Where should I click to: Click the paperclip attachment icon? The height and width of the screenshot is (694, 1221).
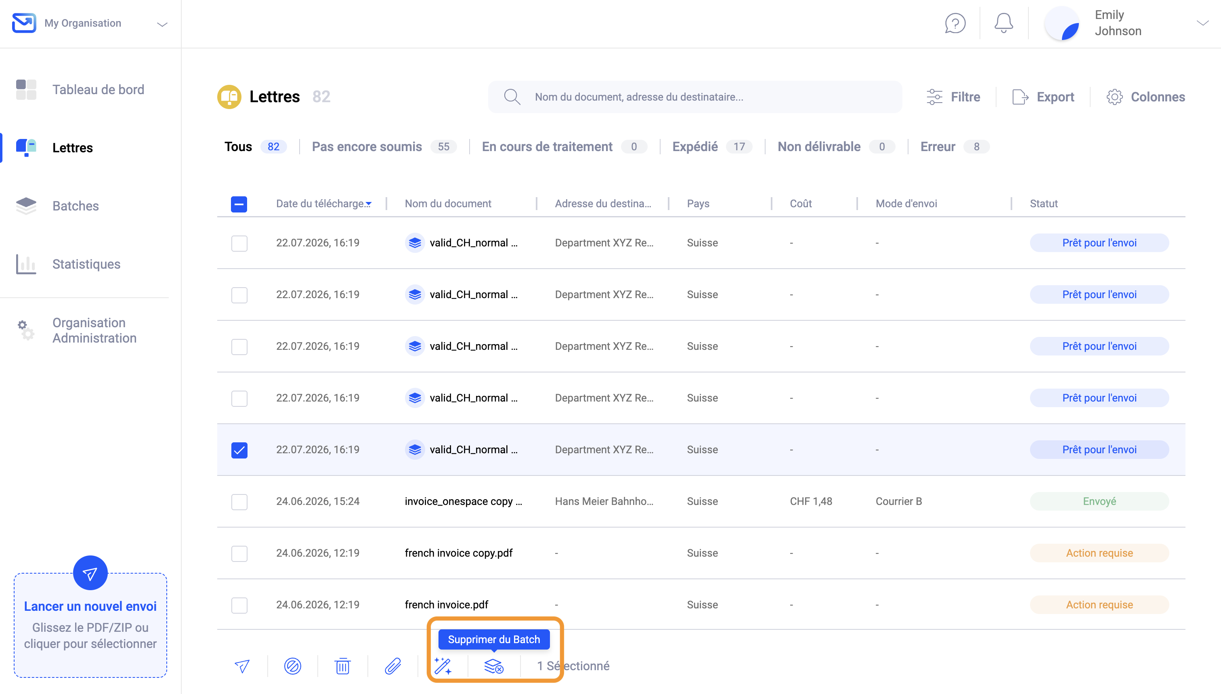pyautogui.click(x=393, y=666)
